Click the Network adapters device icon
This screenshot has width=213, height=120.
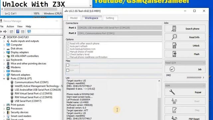point(8,75)
